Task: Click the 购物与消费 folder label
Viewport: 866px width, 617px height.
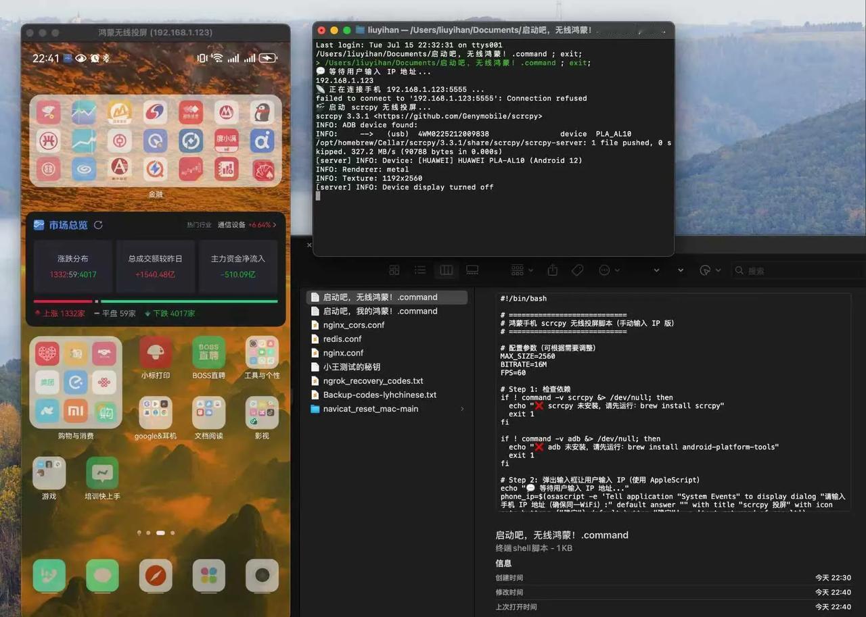Action: pos(76,436)
